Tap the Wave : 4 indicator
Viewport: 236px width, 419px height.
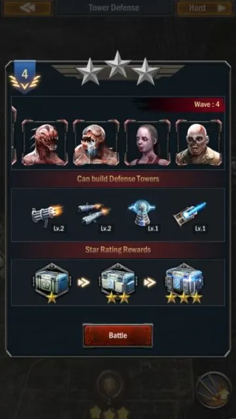(x=207, y=104)
